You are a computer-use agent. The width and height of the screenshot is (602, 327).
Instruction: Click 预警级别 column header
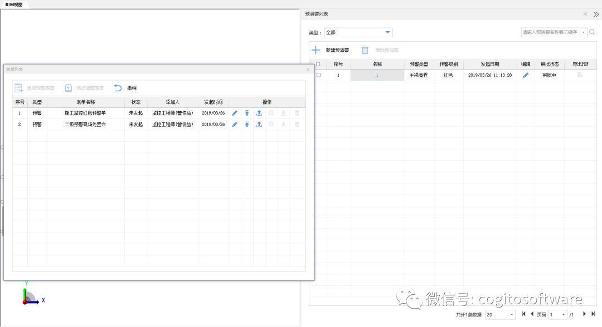[x=448, y=64]
